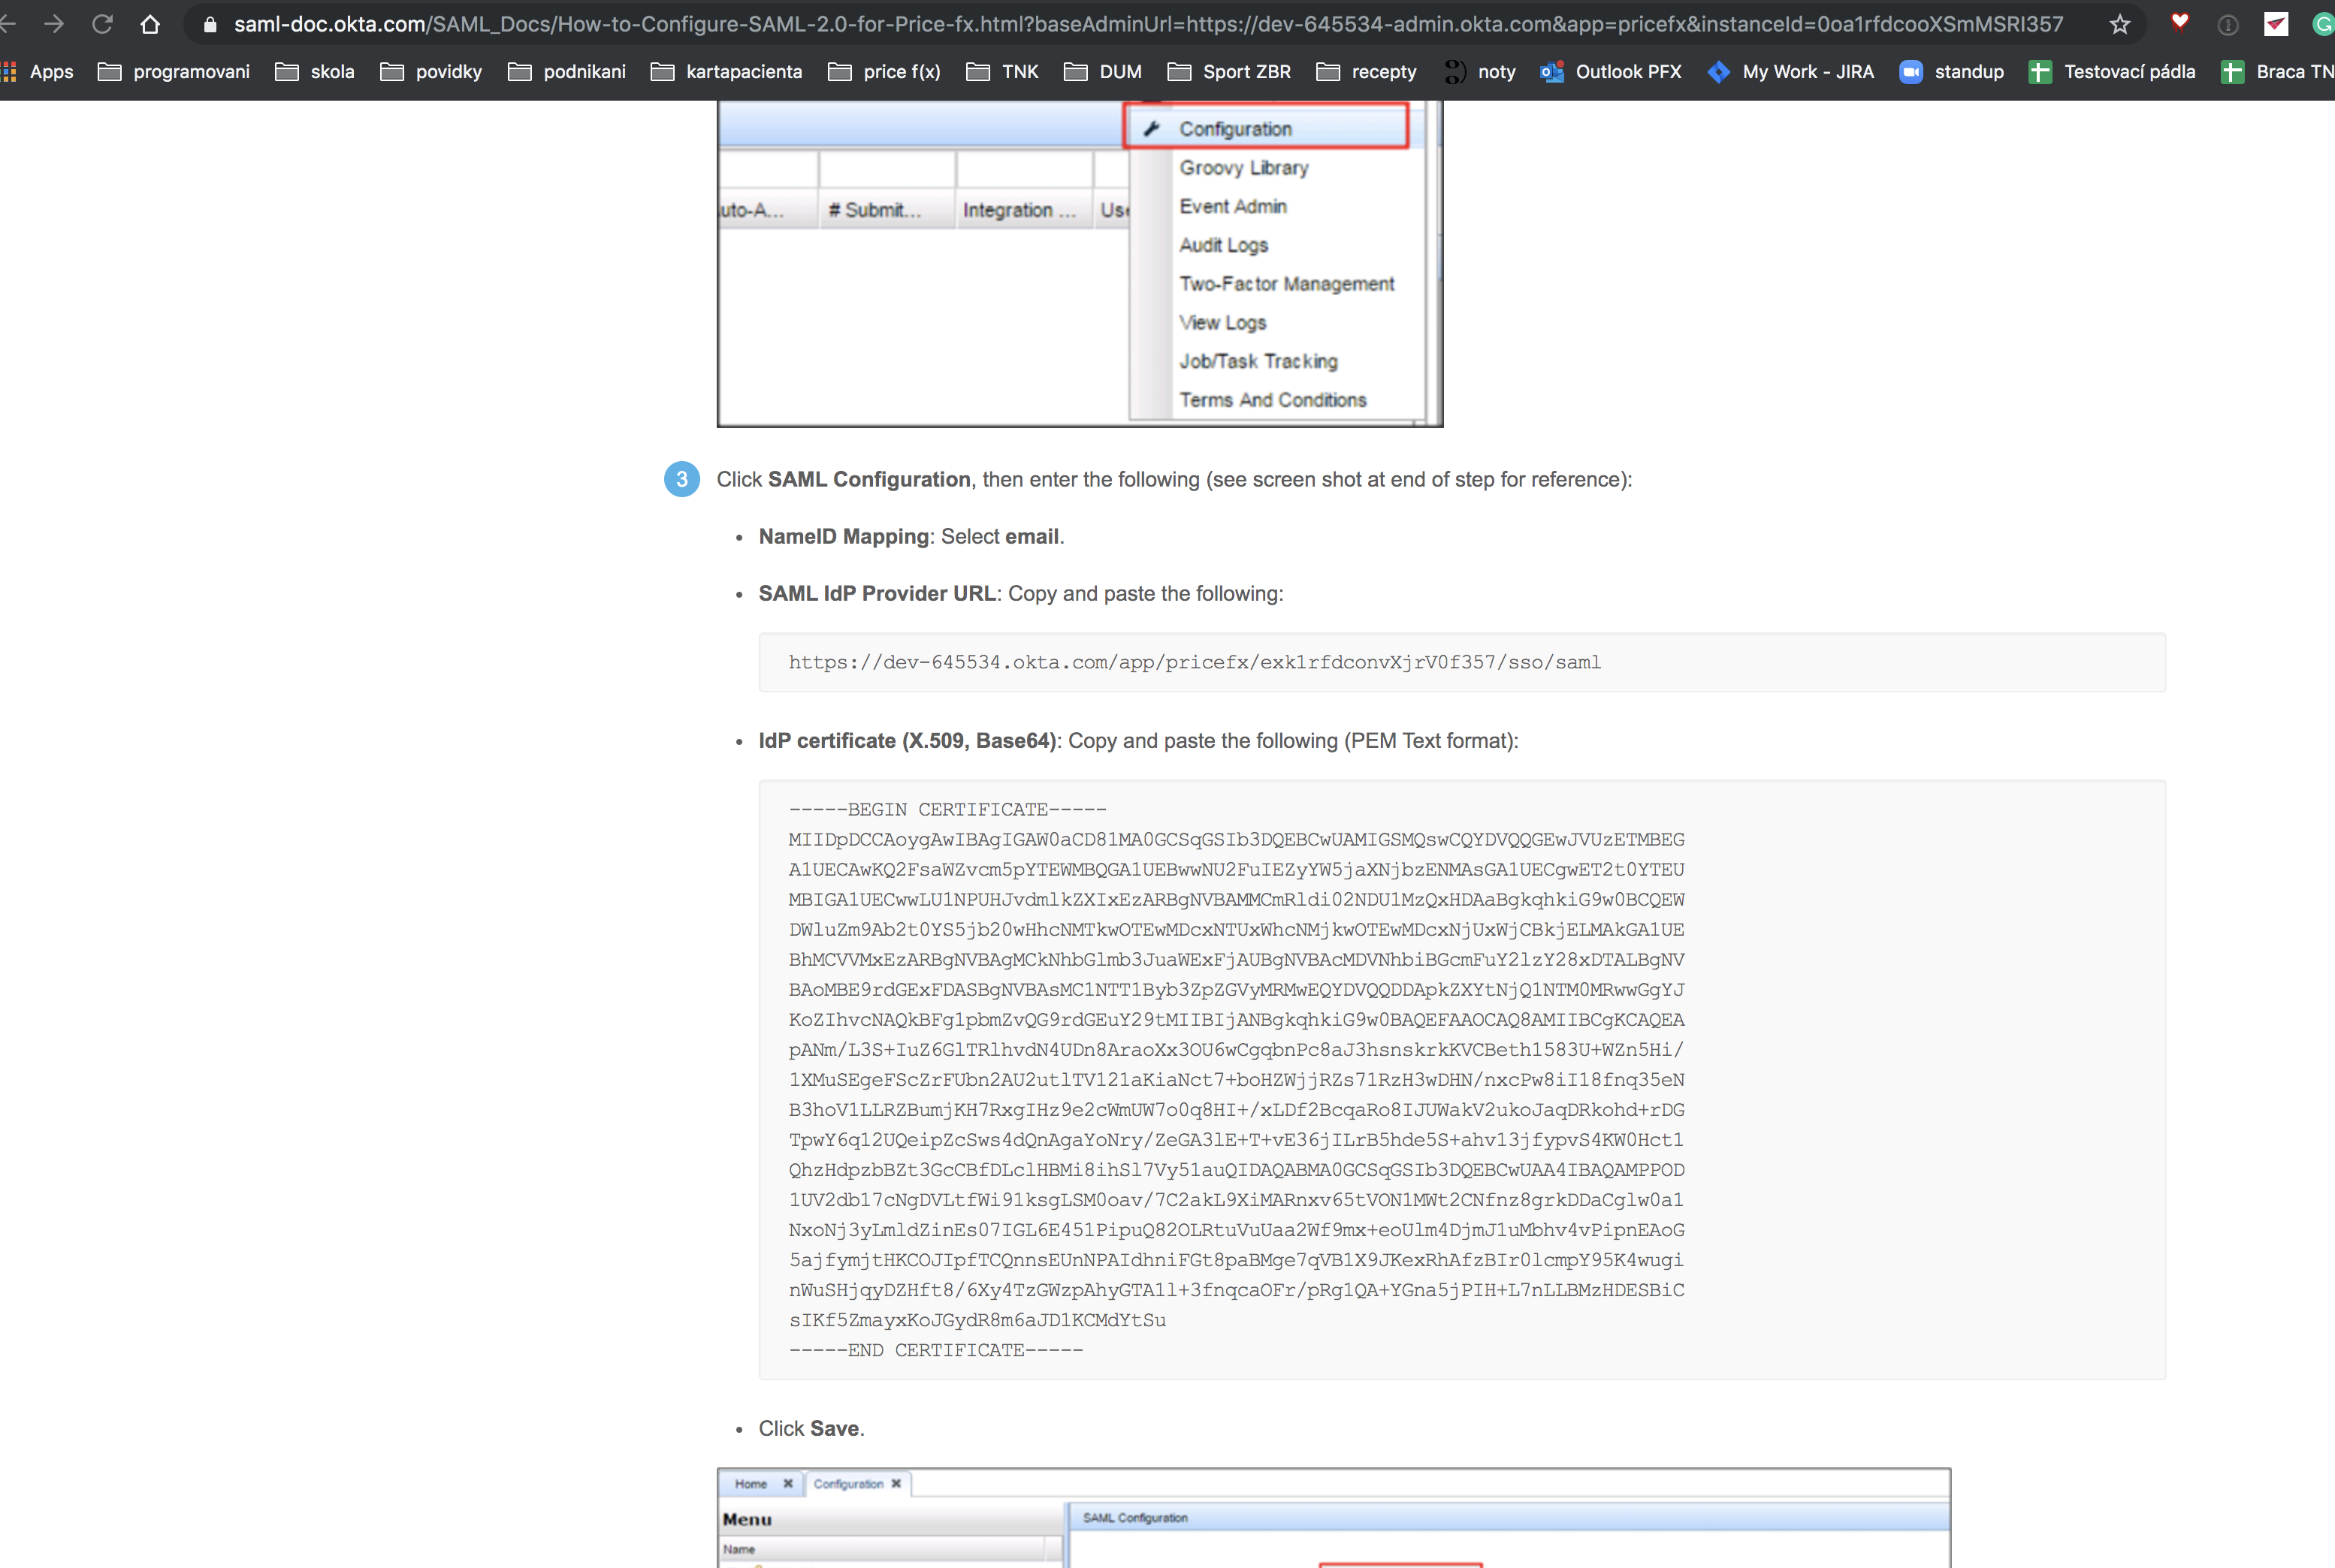Click the circular 1Password extension icon

pos(2228,23)
